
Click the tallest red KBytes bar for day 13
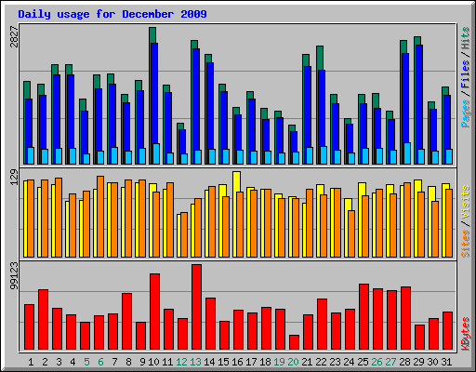click(x=196, y=307)
